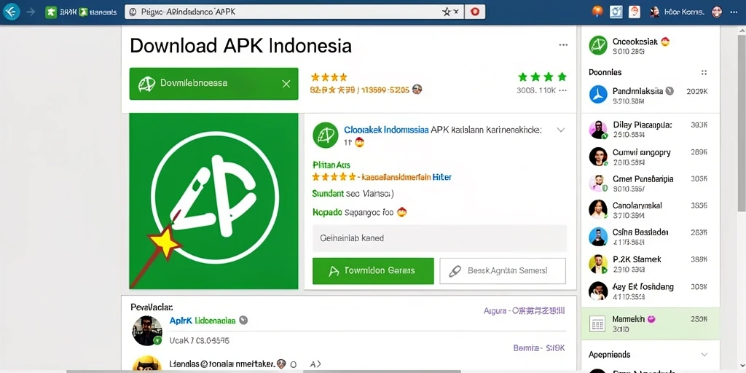
Task: Open 'Canolarynskal' sidebar item
Action: point(651,210)
